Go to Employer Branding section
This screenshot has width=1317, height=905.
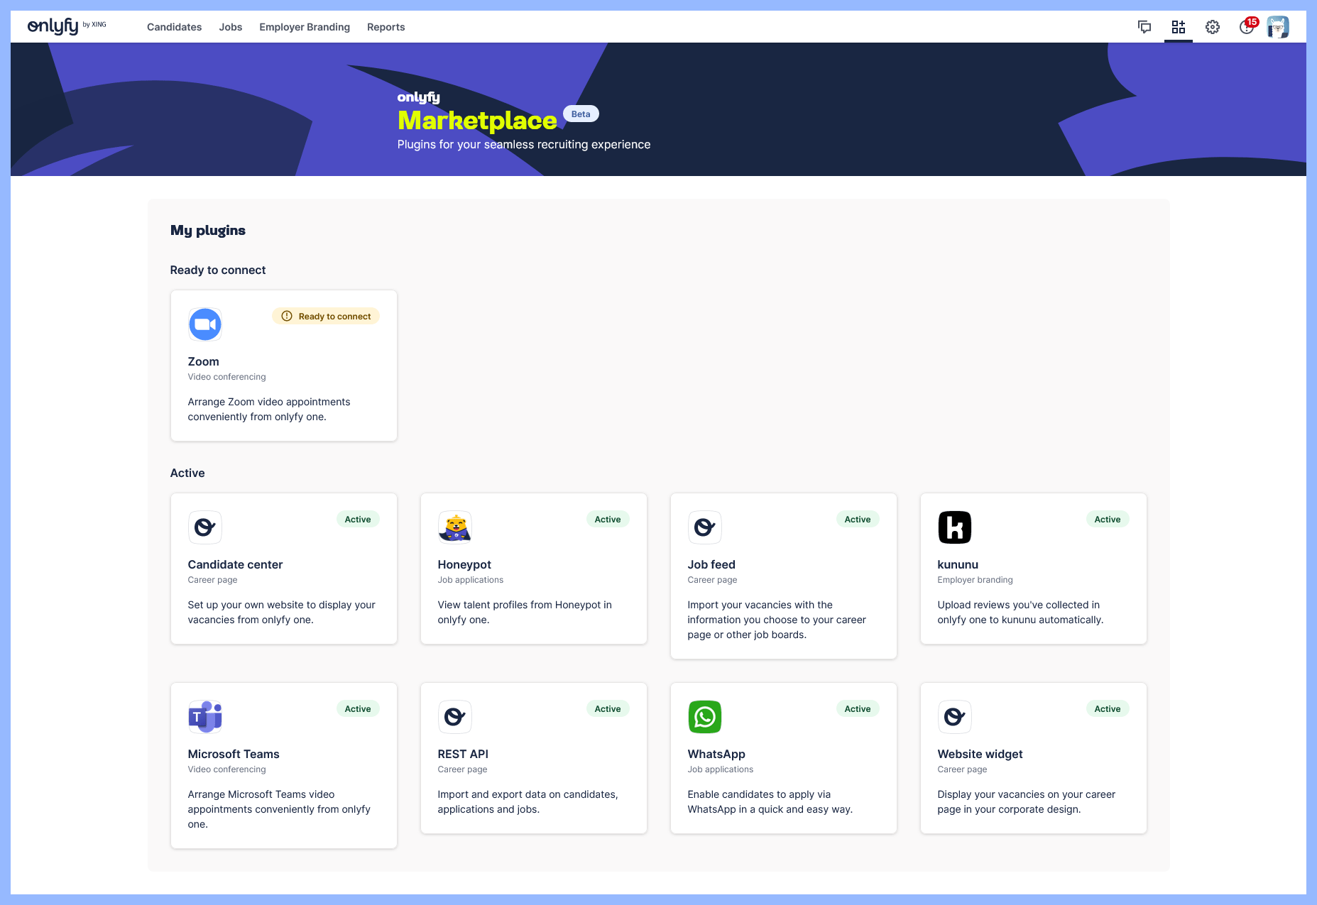pos(304,27)
